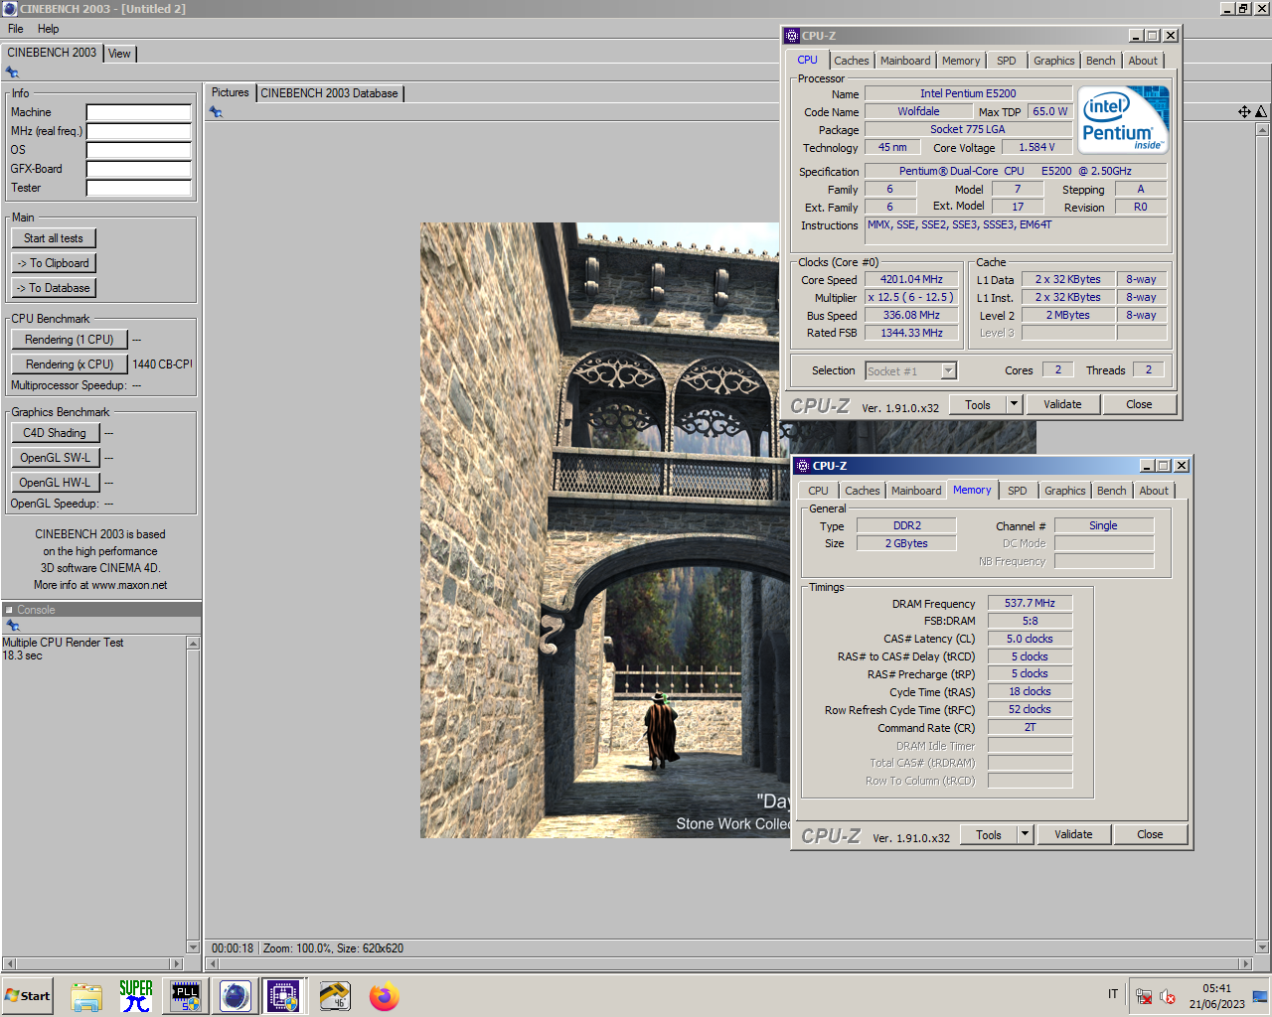Open Super PI from the taskbar
The image size is (1272, 1017).
tap(136, 996)
